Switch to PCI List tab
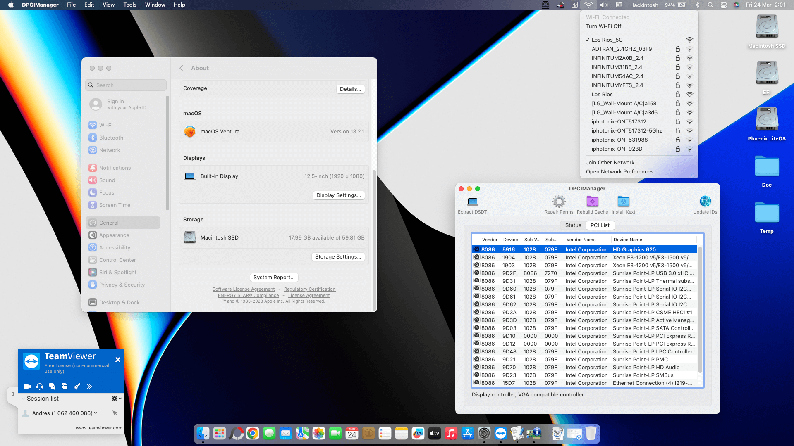Viewport: 794px width, 446px height. pyautogui.click(x=600, y=225)
